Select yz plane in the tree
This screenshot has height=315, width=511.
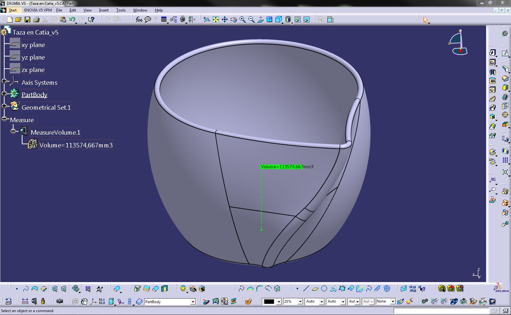click(33, 57)
